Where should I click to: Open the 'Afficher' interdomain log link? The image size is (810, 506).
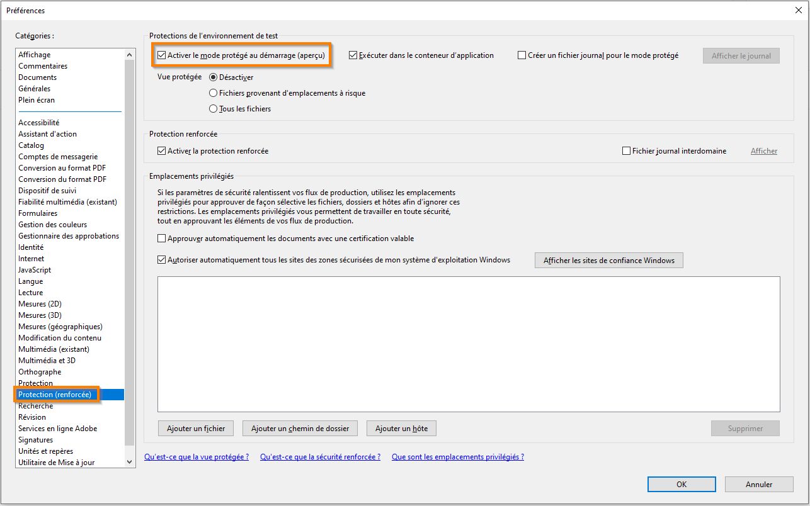[764, 151]
